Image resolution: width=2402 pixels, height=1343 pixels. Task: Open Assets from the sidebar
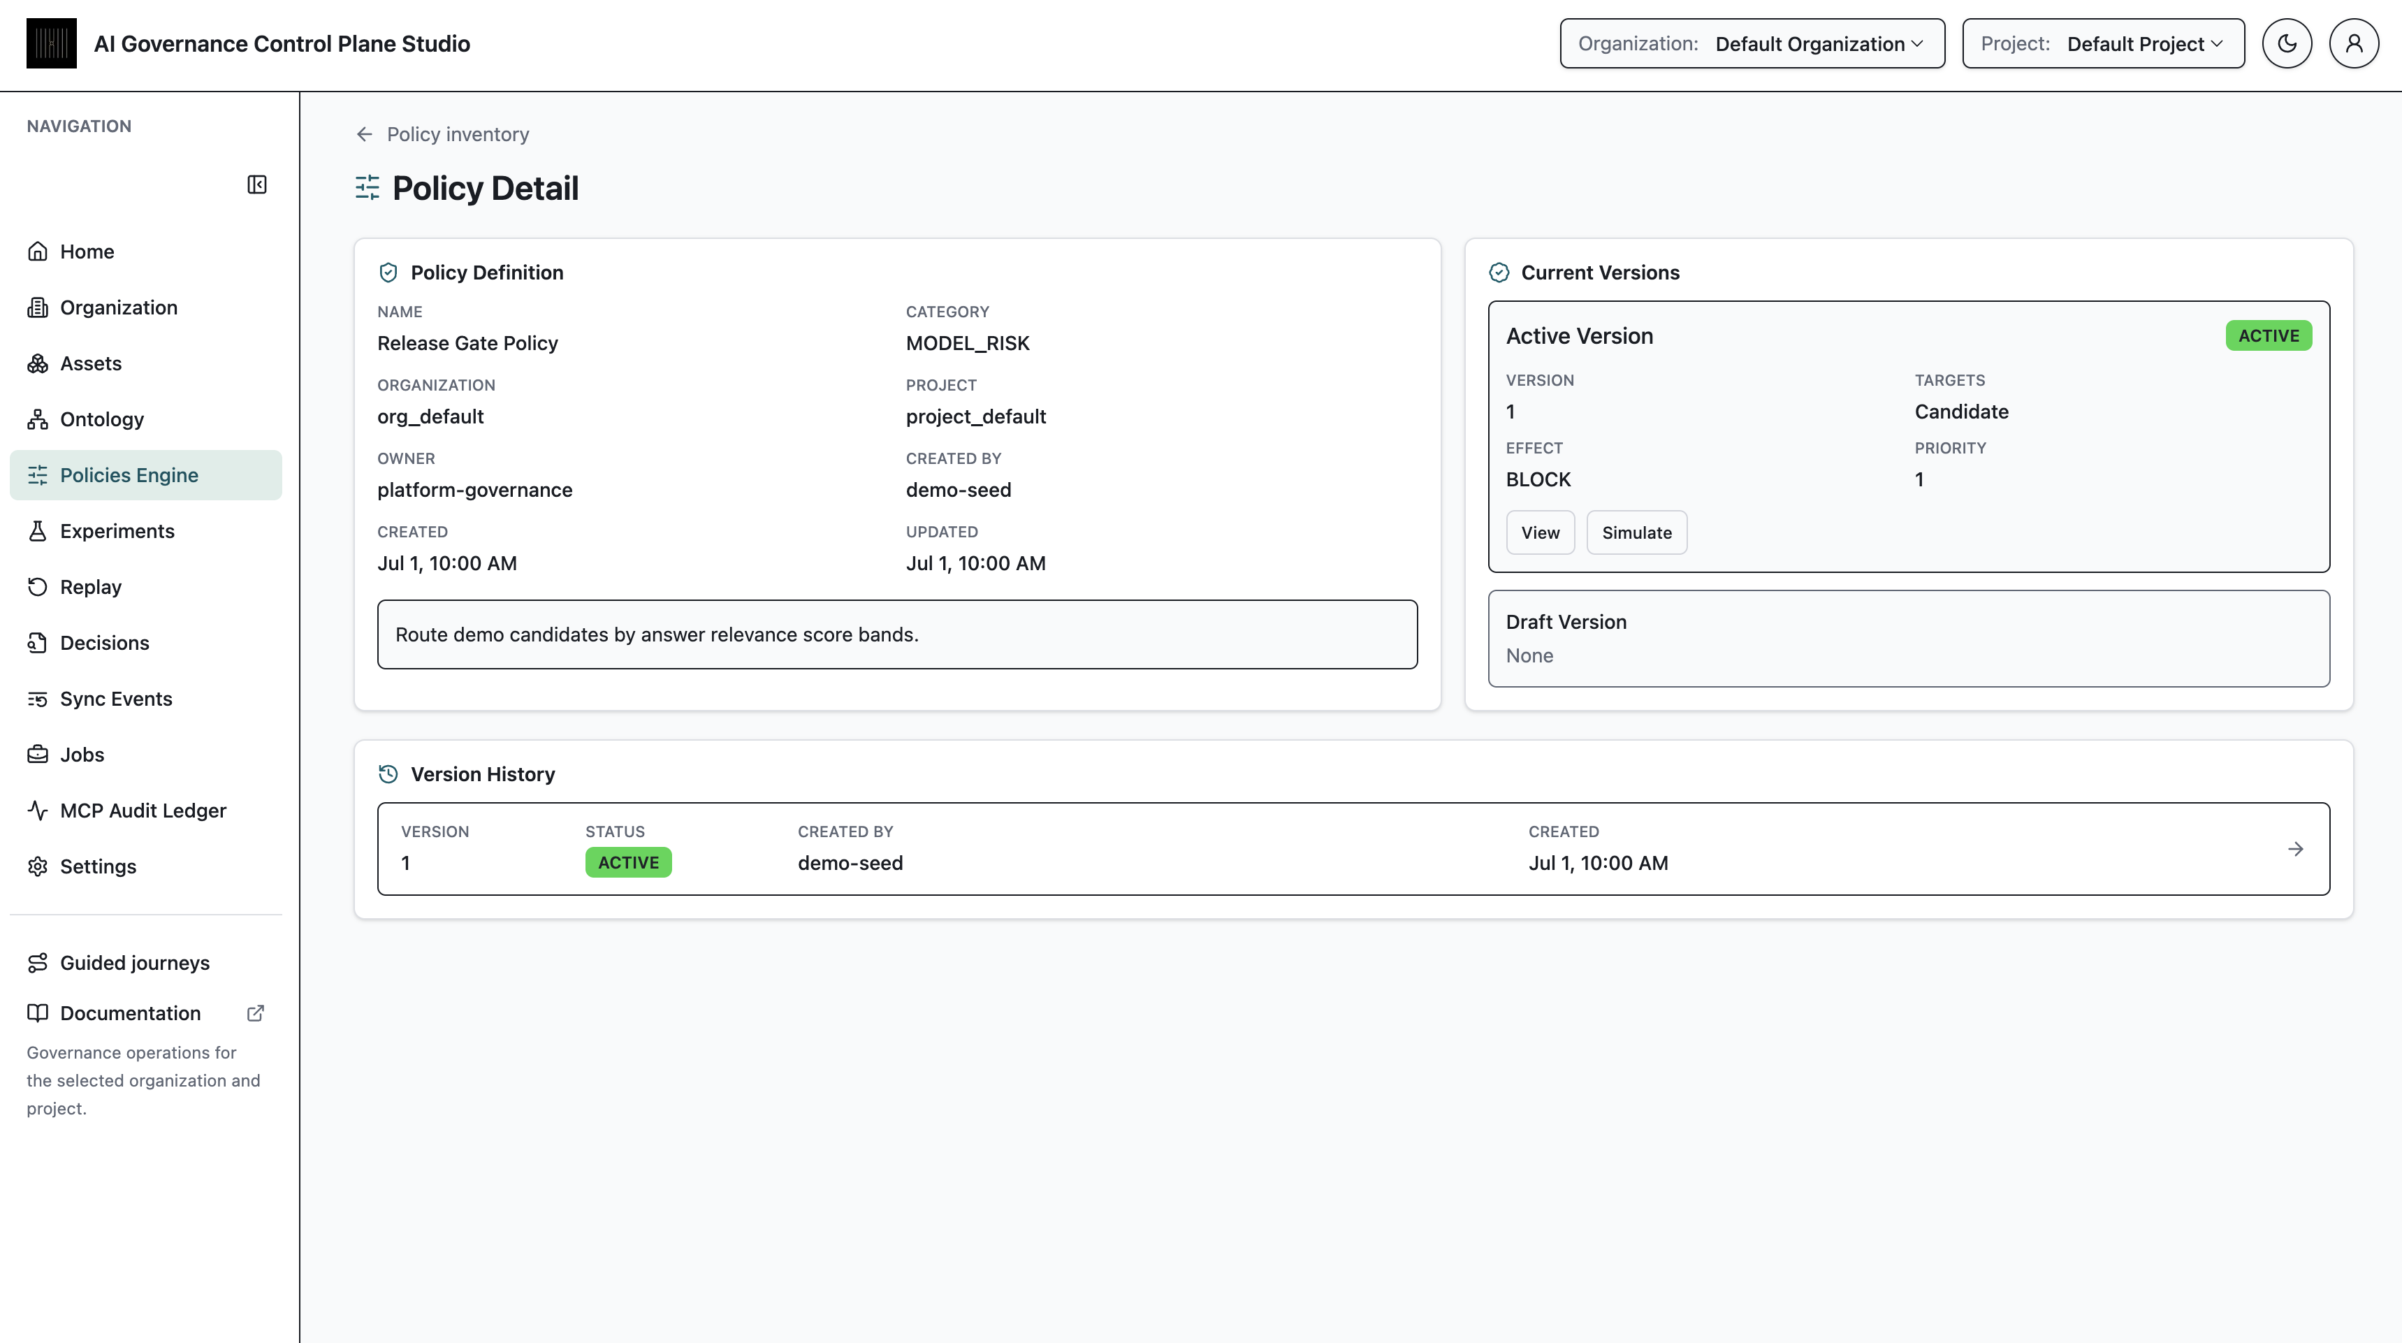(145, 364)
